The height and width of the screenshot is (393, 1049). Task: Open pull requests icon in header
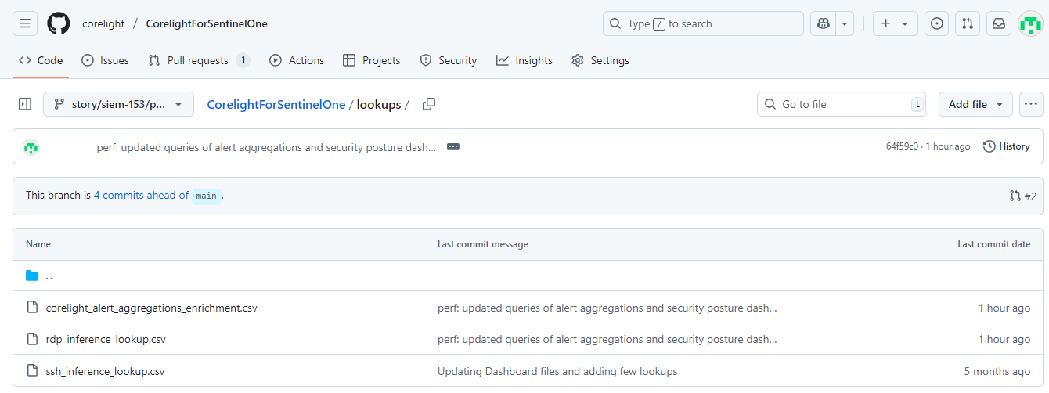(968, 23)
